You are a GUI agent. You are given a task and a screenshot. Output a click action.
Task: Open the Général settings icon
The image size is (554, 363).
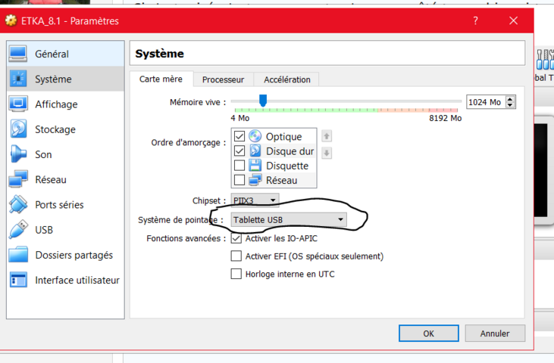coord(17,54)
